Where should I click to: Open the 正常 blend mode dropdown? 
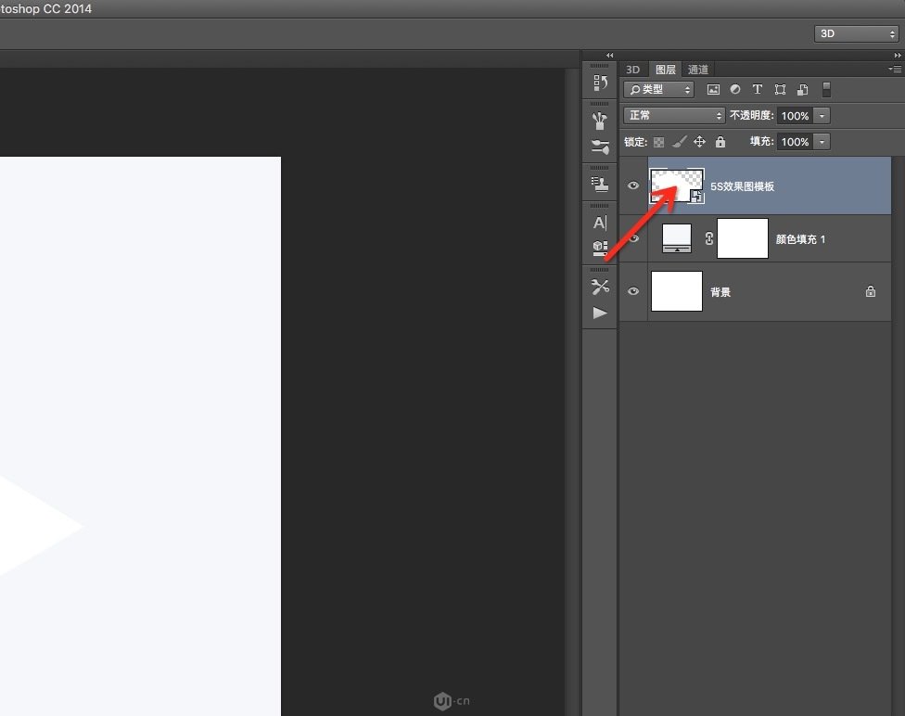pyautogui.click(x=673, y=116)
